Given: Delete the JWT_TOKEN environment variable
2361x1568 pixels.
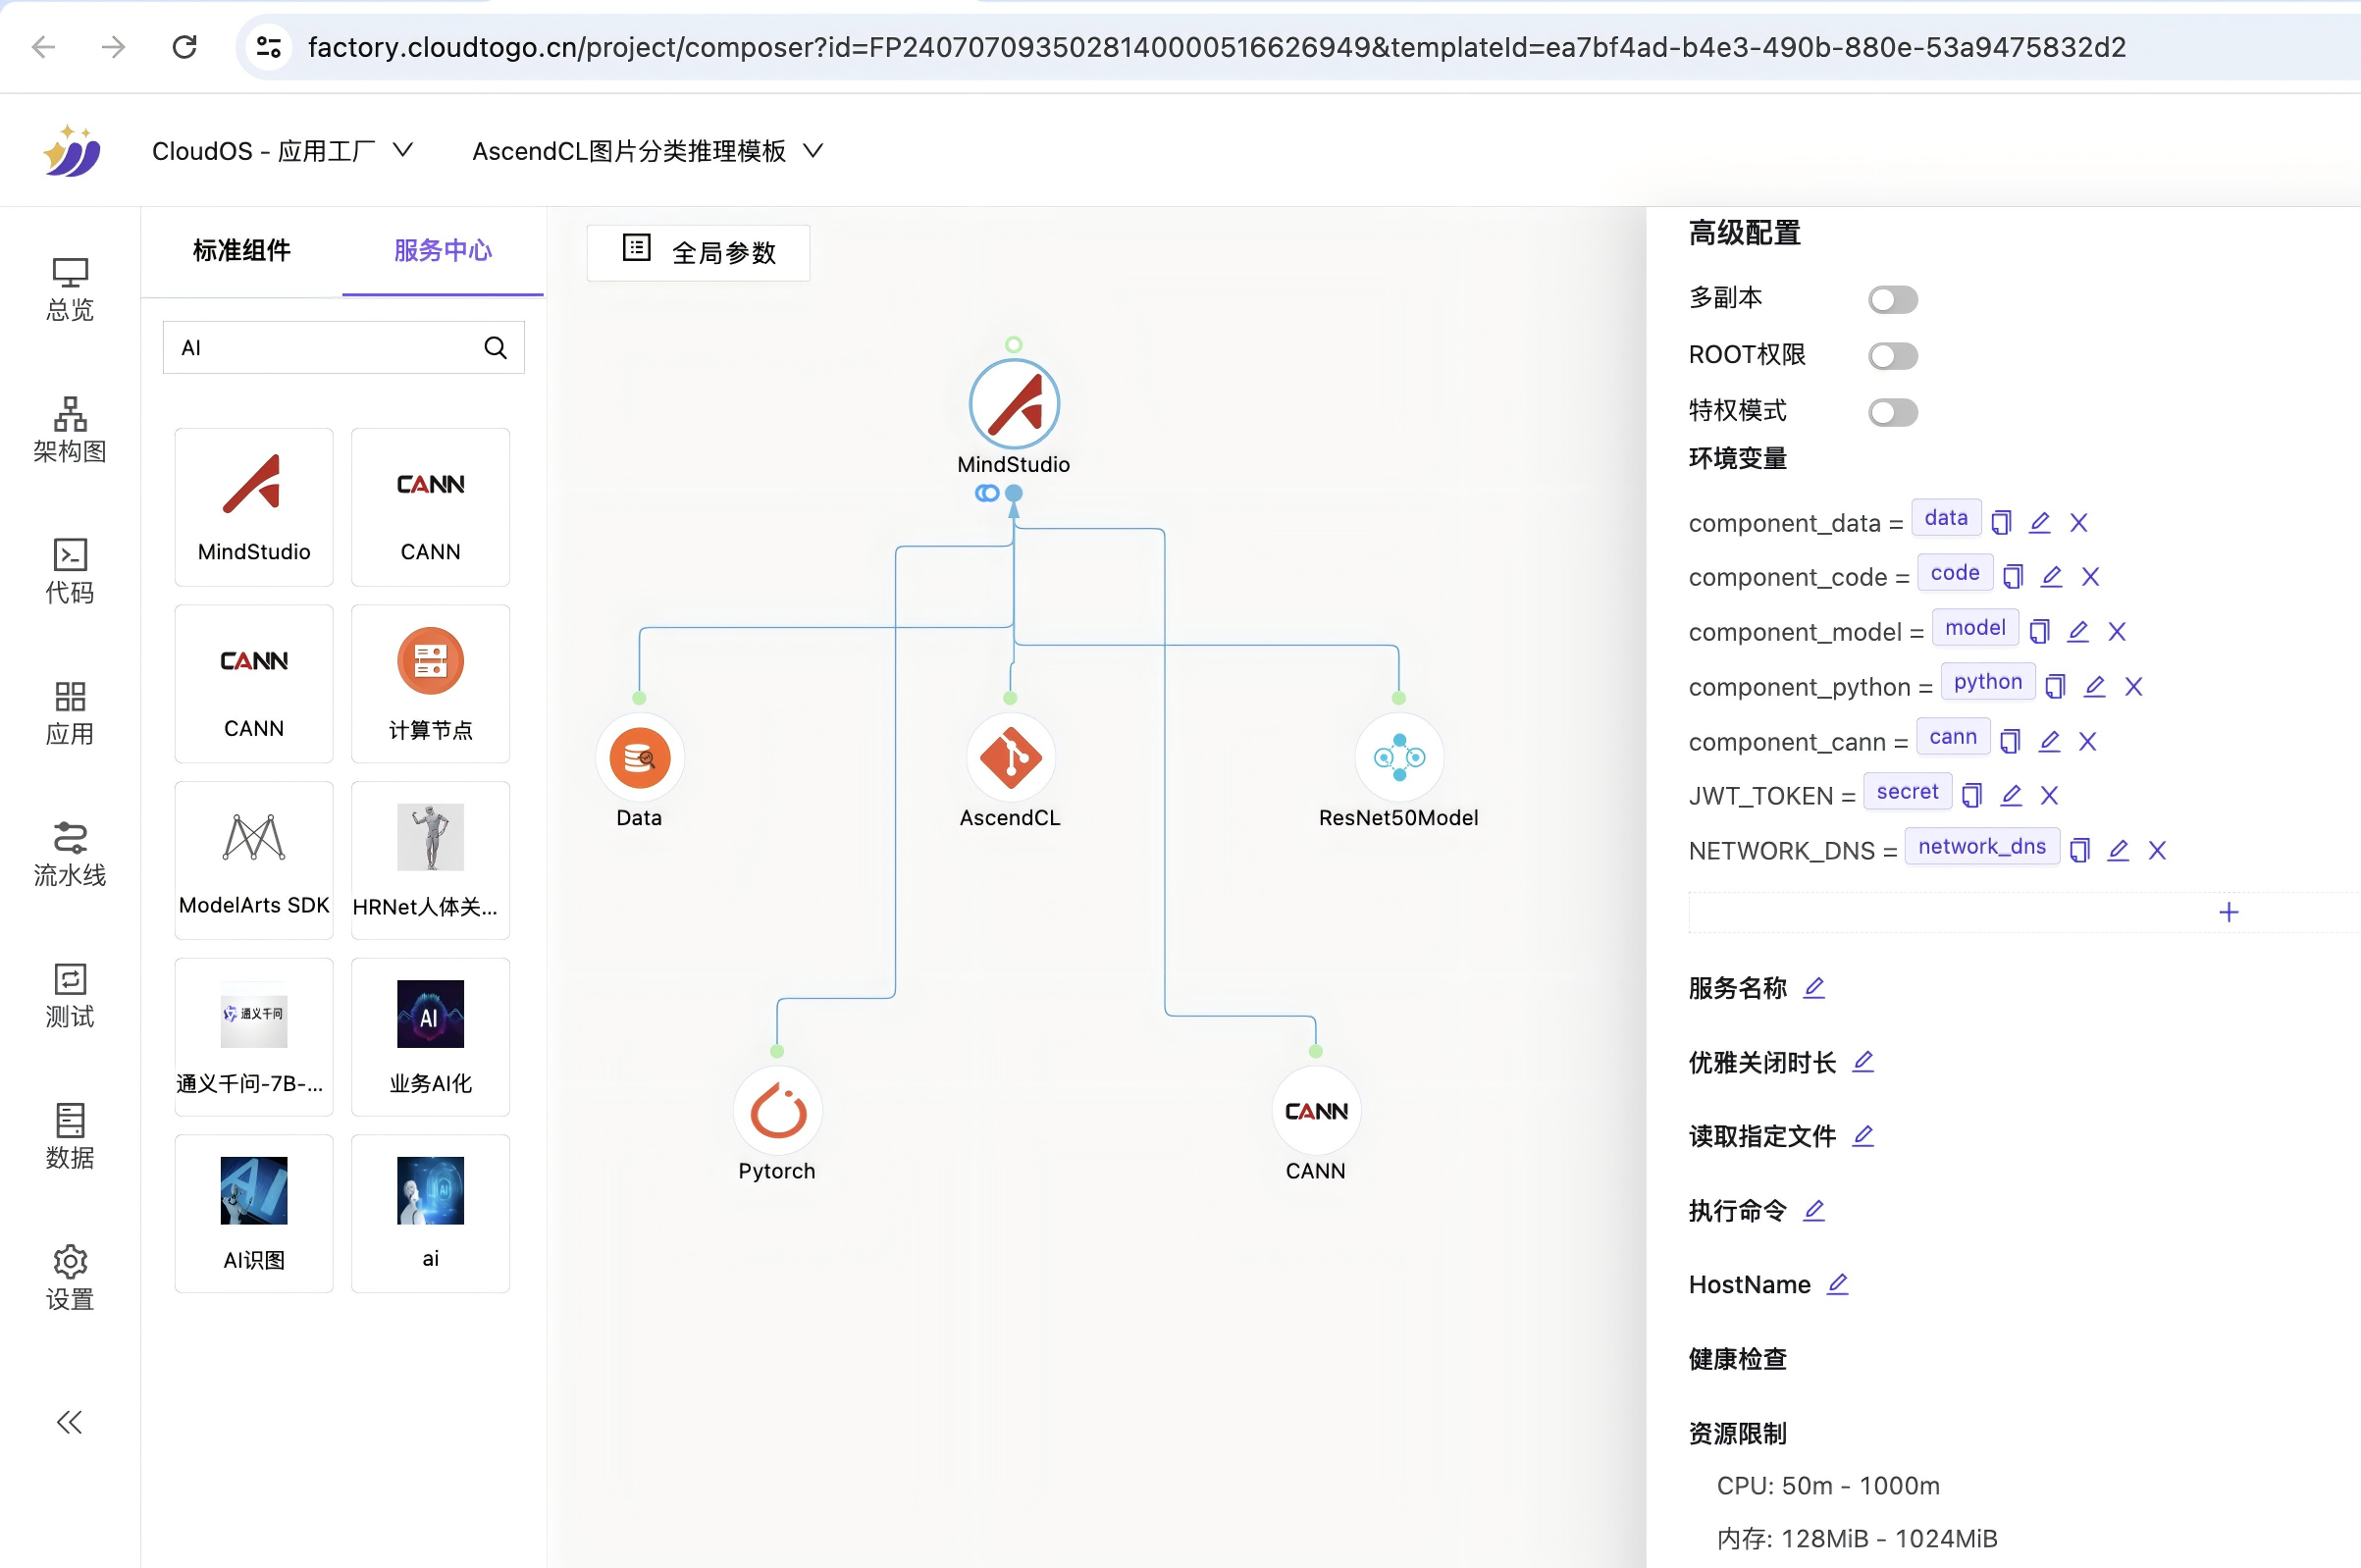Looking at the screenshot, I should tap(2049, 795).
